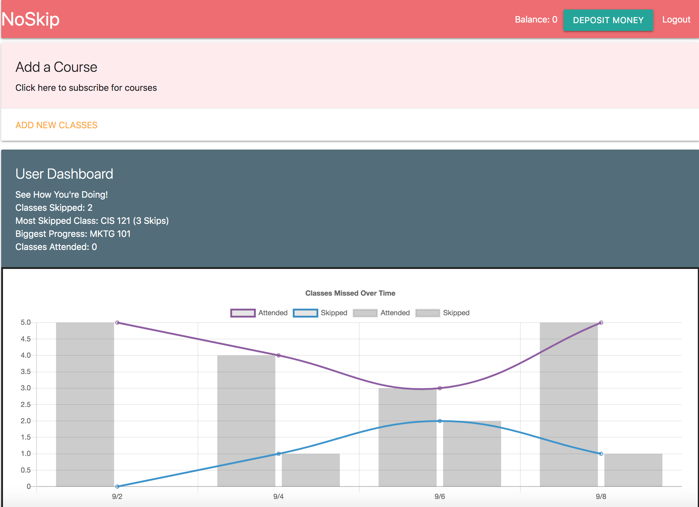This screenshot has height=507, width=699.
Task: Click purple Attended data point at 9/2
Action: [117, 323]
